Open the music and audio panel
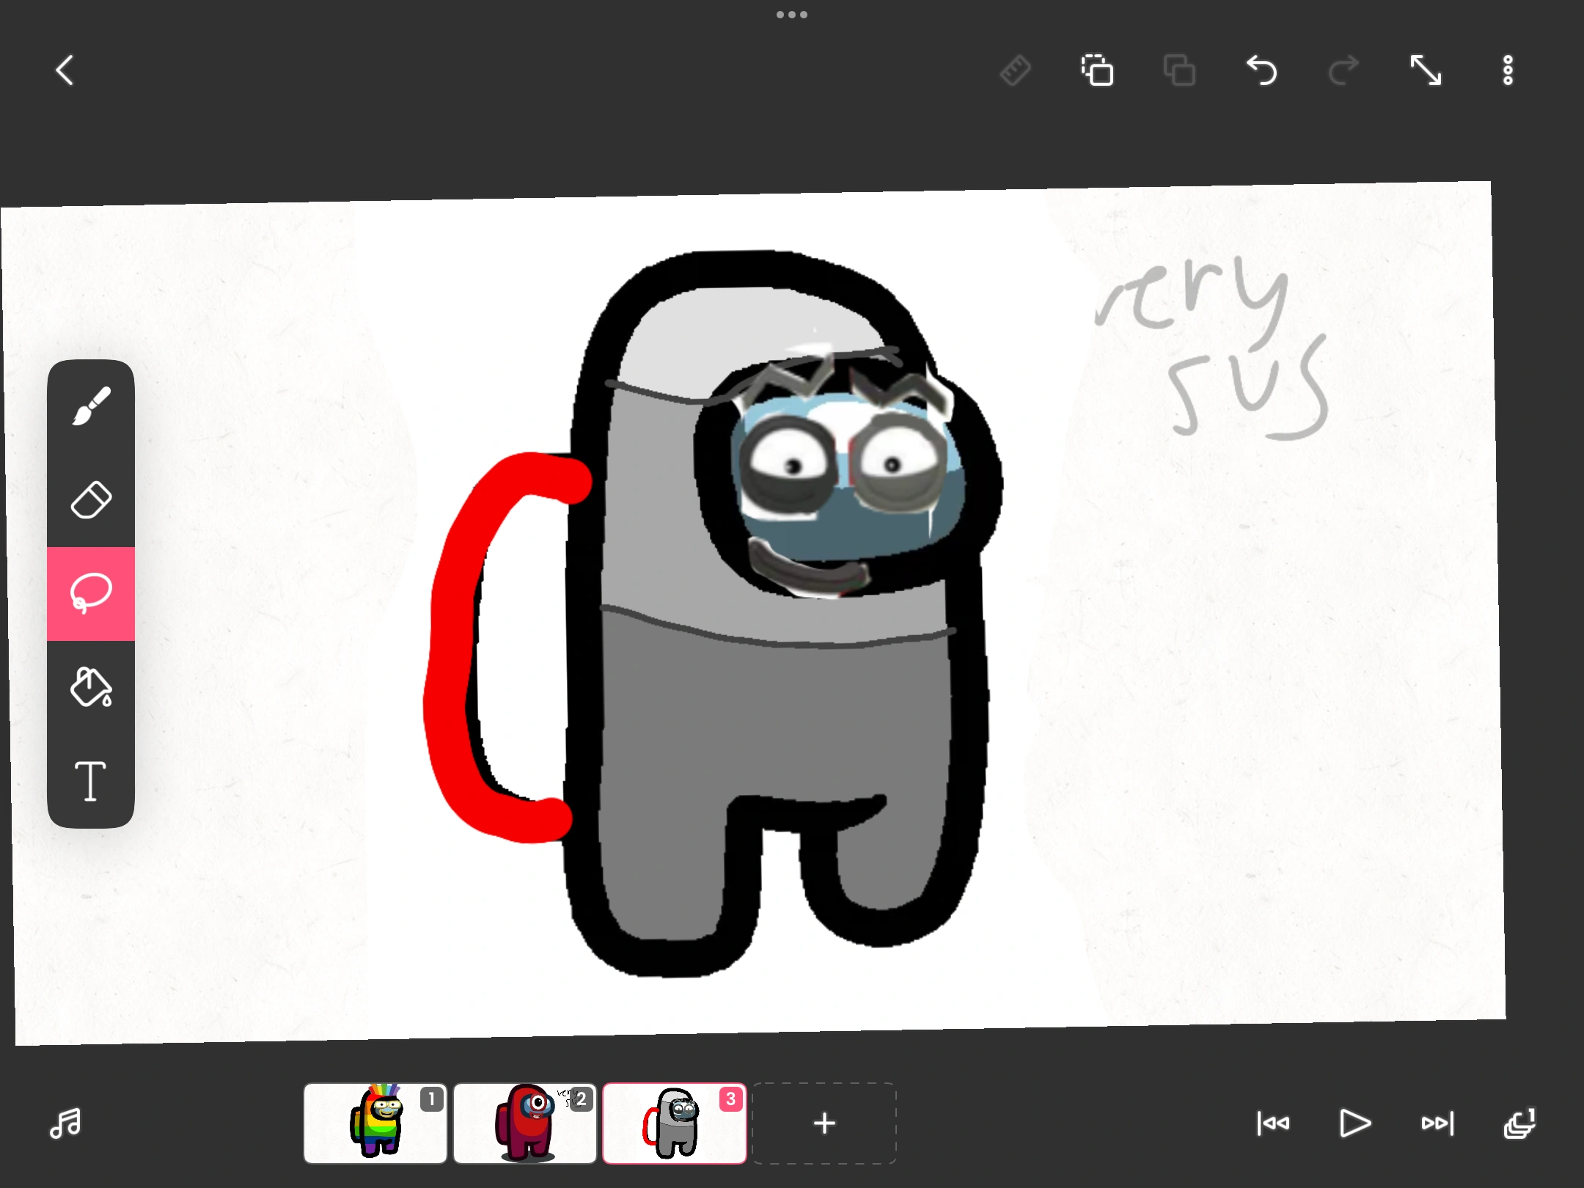Image resolution: width=1584 pixels, height=1188 pixels. [x=65, y=1123]
